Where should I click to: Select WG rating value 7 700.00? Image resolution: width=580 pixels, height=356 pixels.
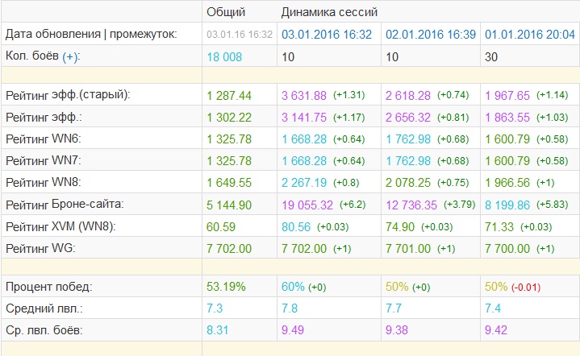click(x=507, y=249)
